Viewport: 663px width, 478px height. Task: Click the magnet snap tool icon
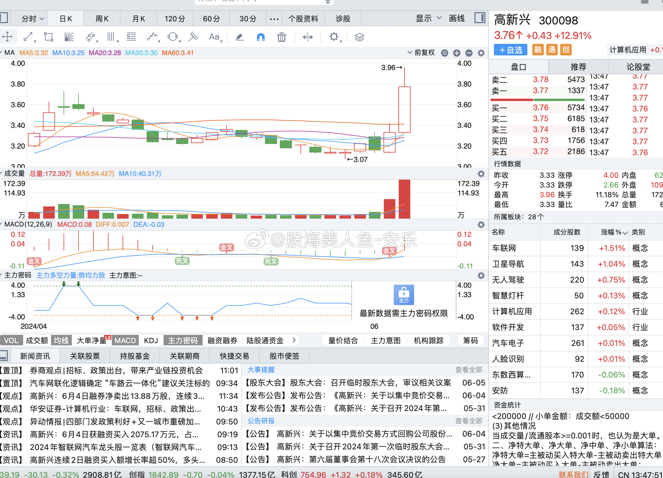pyautogui.click(x=261, y=37)
